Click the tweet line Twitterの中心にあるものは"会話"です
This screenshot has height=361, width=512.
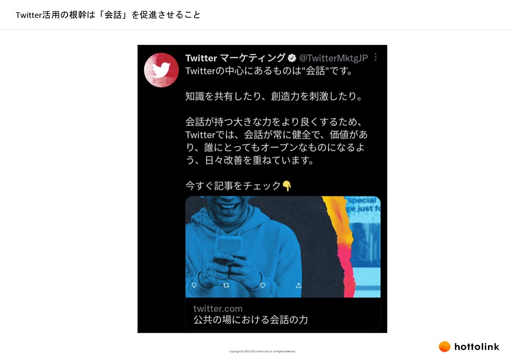tap(269, 71)
